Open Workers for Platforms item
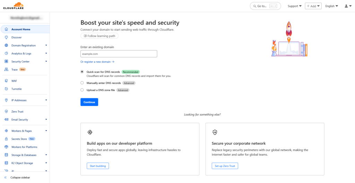Image resolution: width=355 pixels, height=183 pixels. tap(25, 147)
